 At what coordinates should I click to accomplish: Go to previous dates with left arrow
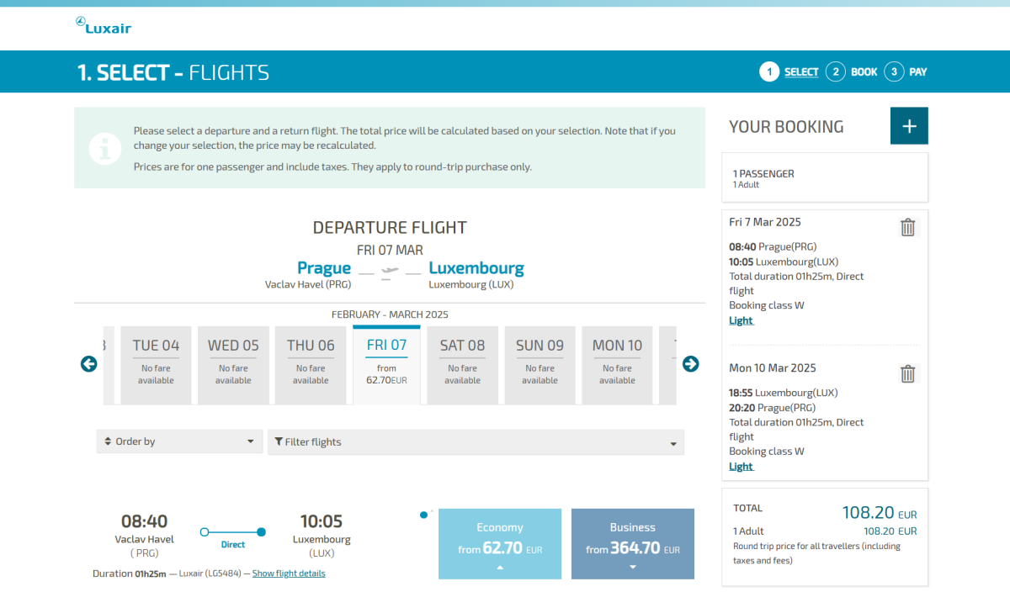[x=89, y=364]
